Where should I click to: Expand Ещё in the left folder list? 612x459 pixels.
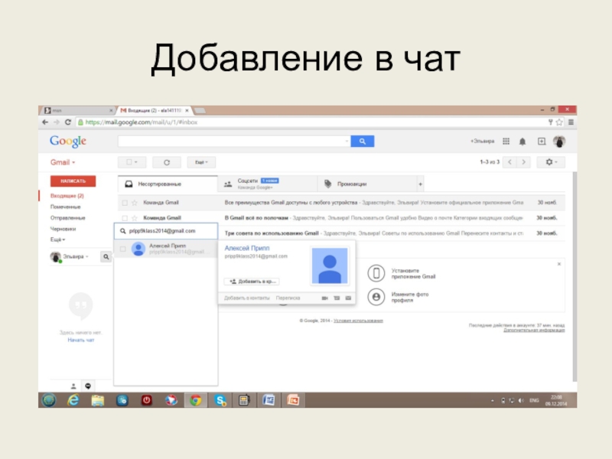pos(58,239)
